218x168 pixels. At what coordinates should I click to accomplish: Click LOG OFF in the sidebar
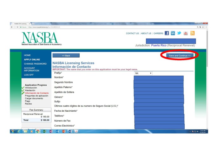(29, 75)
